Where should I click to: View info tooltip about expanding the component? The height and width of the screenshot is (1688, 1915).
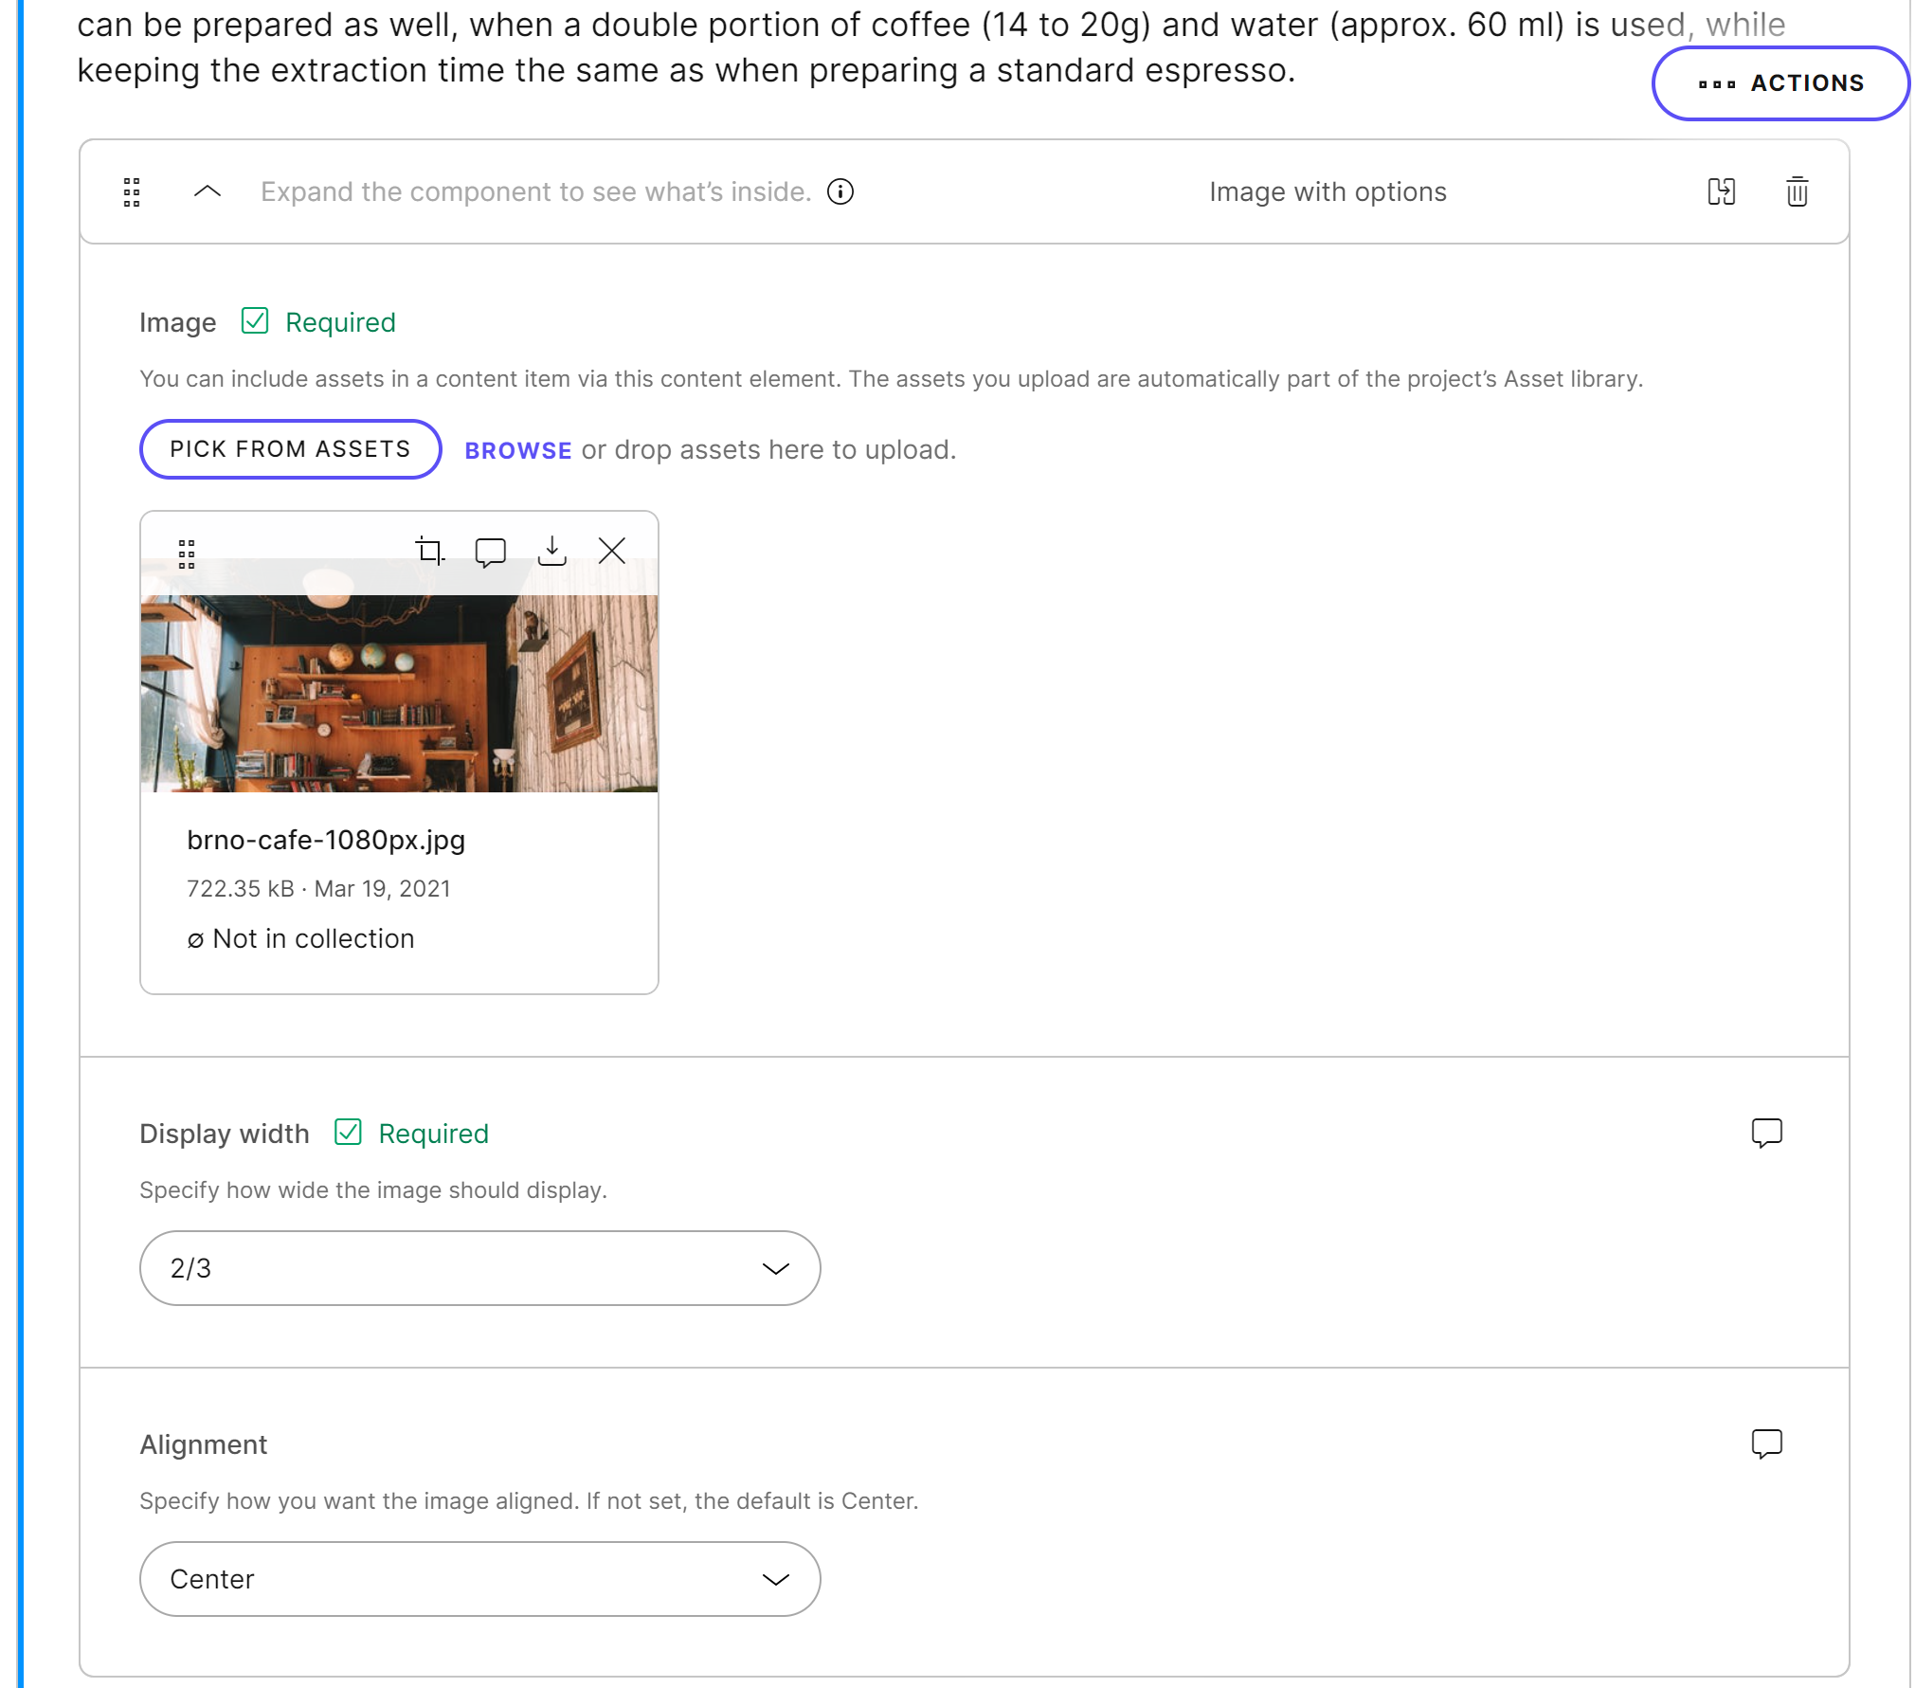coord(841,191)
